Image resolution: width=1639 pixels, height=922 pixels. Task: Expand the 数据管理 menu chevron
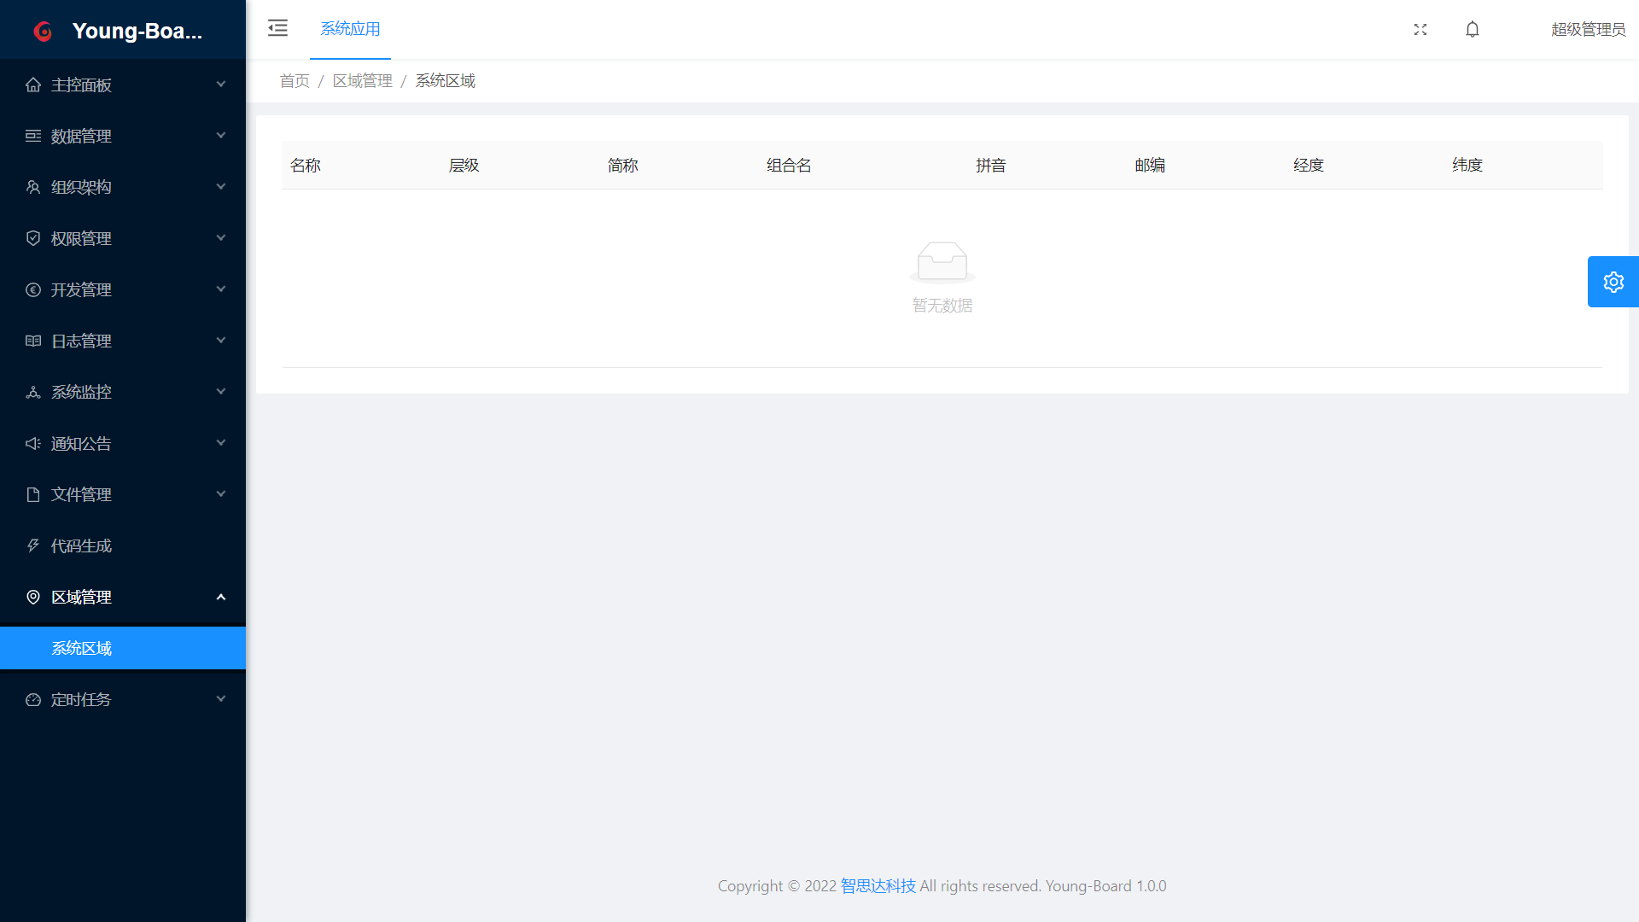[221, 136]
